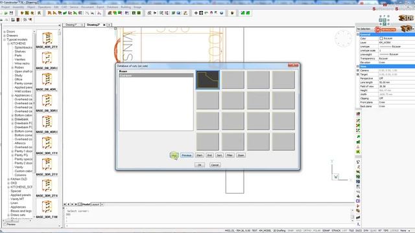
Task: Select Vanities in the library tree
Action: (x=20, y=60)
